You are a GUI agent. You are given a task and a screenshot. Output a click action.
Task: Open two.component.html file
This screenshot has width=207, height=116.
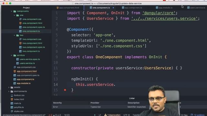point(32,43)
